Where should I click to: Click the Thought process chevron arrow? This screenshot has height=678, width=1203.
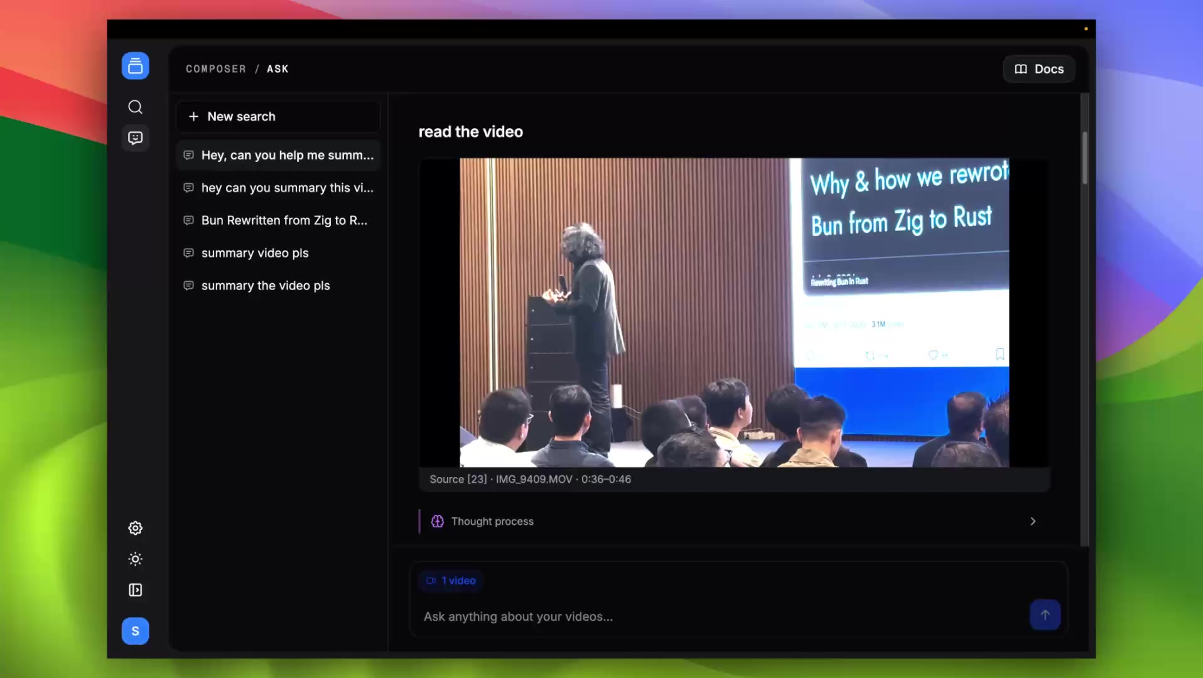click(1033, 521)
